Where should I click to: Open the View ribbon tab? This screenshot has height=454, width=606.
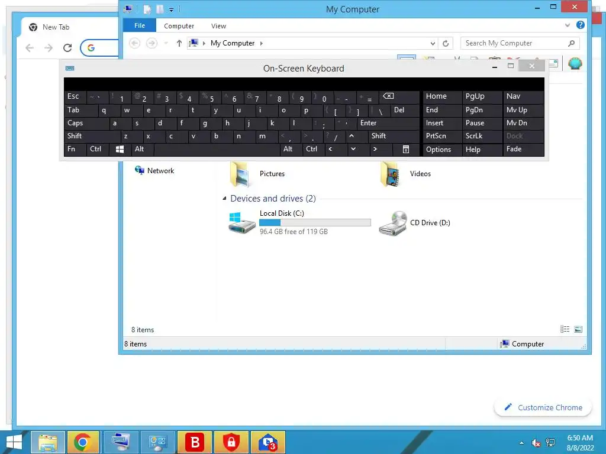[218, 26]
